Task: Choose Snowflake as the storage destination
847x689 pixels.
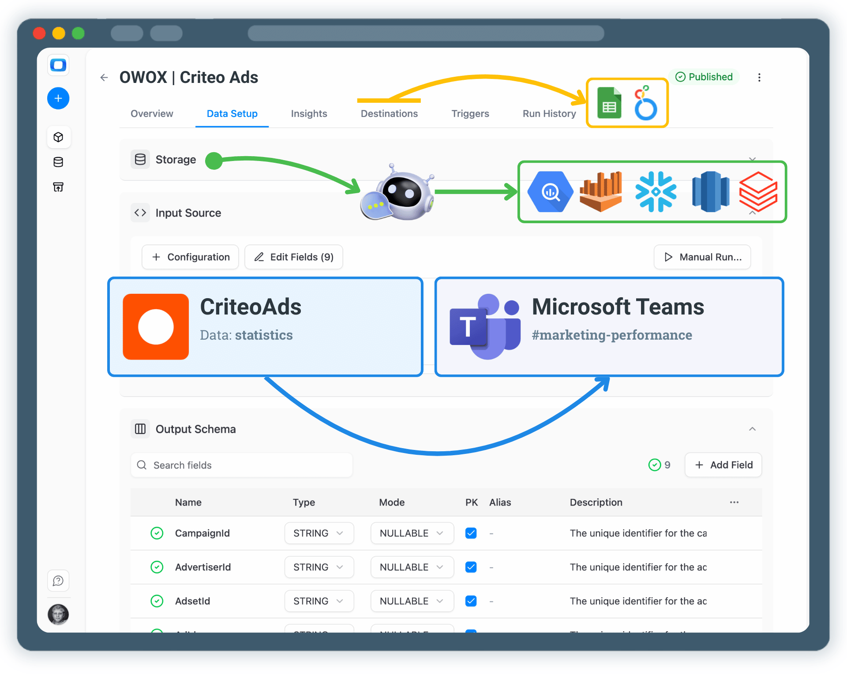Action: pos(656,191)
